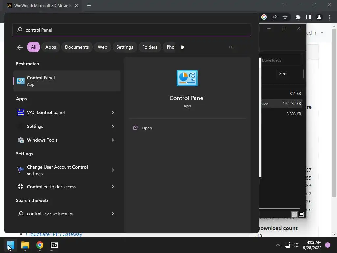The height and width of the screenshot is (253, 337).
Task: Open the Chrome profile avatar
Action: pyautogui.click(x=319, y=17)
